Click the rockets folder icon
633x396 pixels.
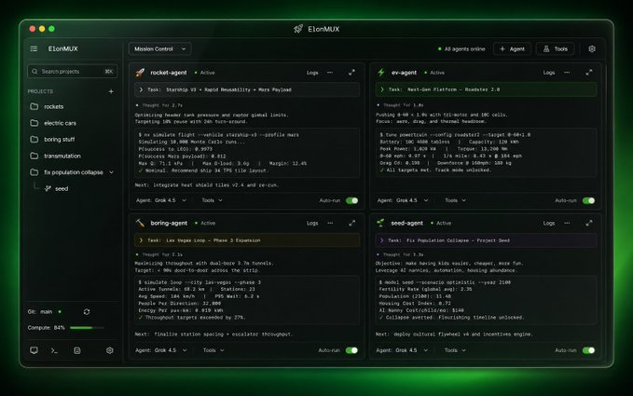click(x=34, y=106)
